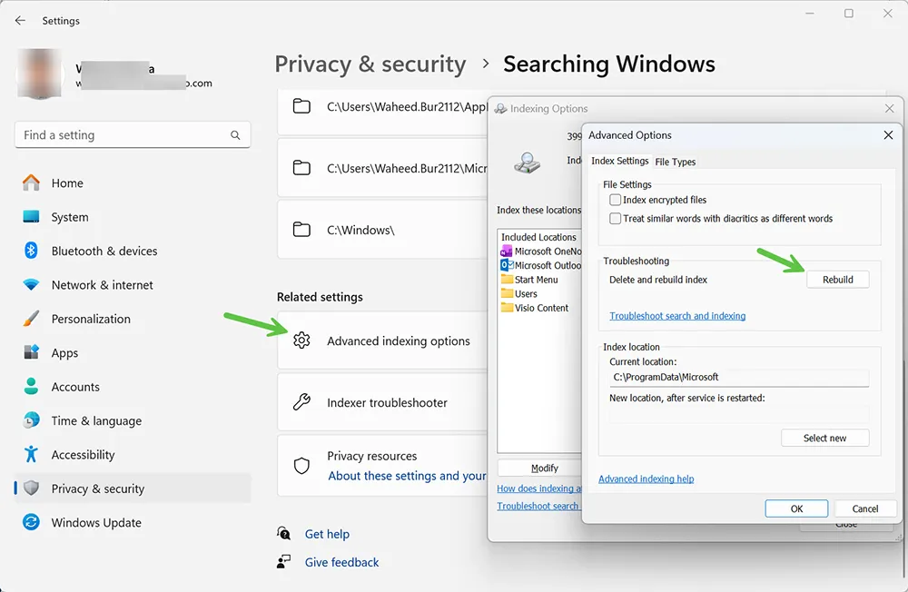Check Treat similar words with diacritics option
The width and height of the screenshot is (908, 592).
point(615,219)
